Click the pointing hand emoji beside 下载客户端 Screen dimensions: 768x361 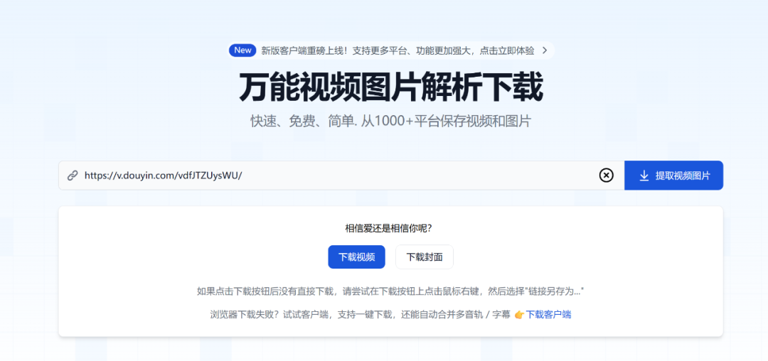tap(519, 315)
